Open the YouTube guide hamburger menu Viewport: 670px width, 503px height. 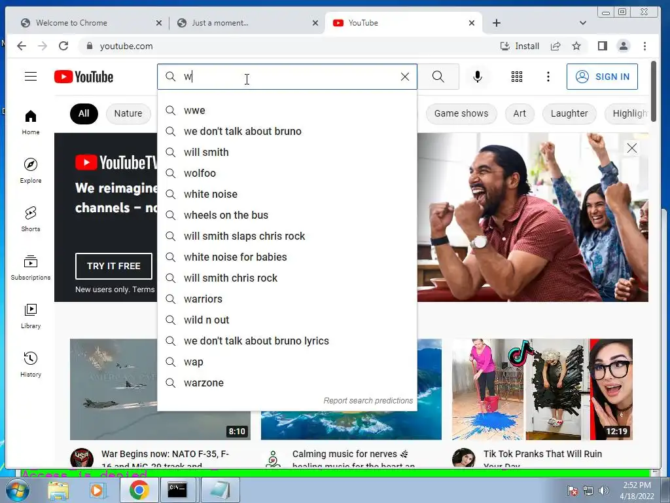click(30, 77)
